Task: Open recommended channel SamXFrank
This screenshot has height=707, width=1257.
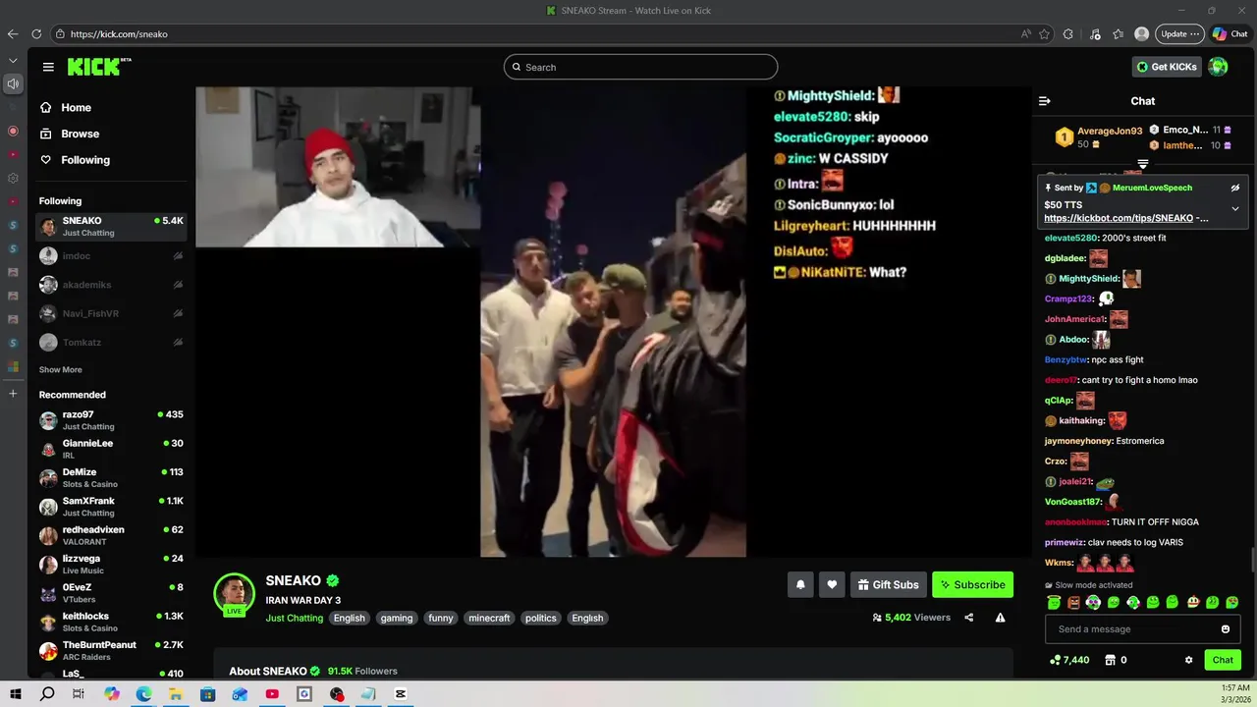Action: point(111,507)
